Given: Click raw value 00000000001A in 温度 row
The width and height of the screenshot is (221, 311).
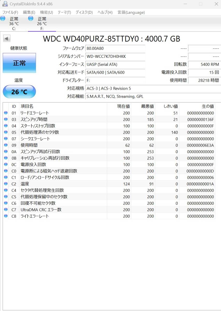Looking at the screenshot, I should tap(200, 184).
